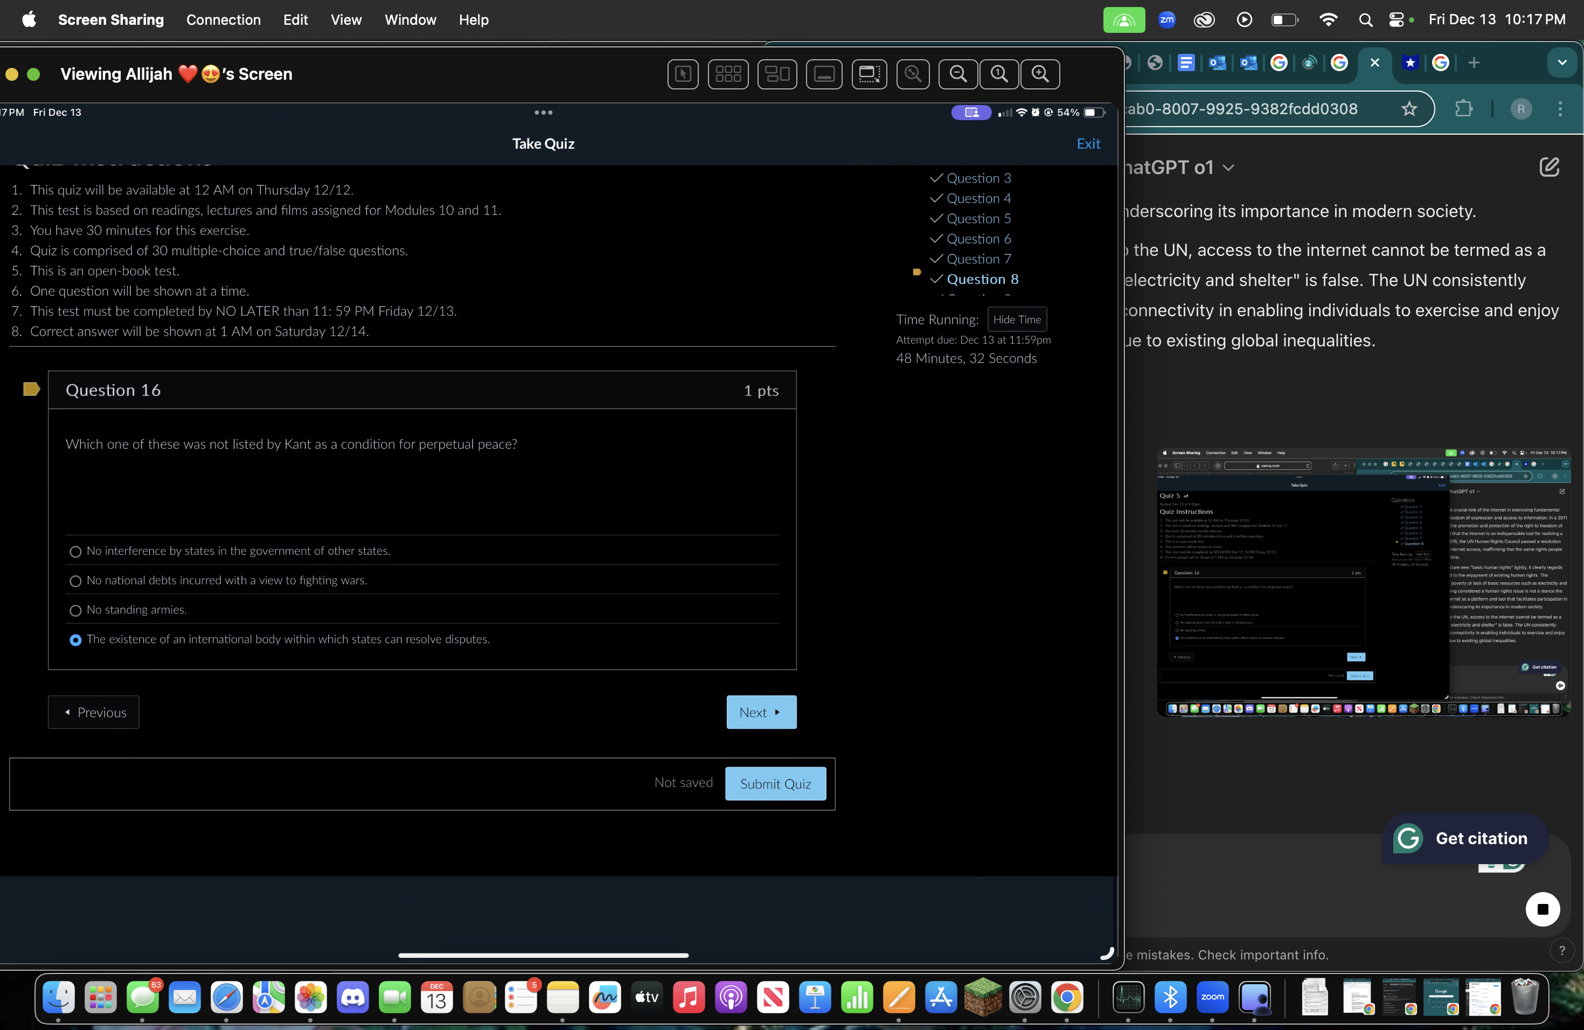This screenshot has height=1030, width=1584.
Task: Open the View menu in the menu bar
Action: point(345,20)
